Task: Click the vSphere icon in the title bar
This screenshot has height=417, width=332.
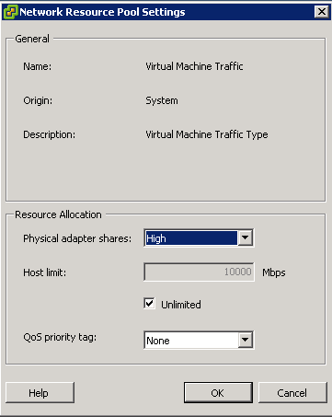Action: click(10, 12)
